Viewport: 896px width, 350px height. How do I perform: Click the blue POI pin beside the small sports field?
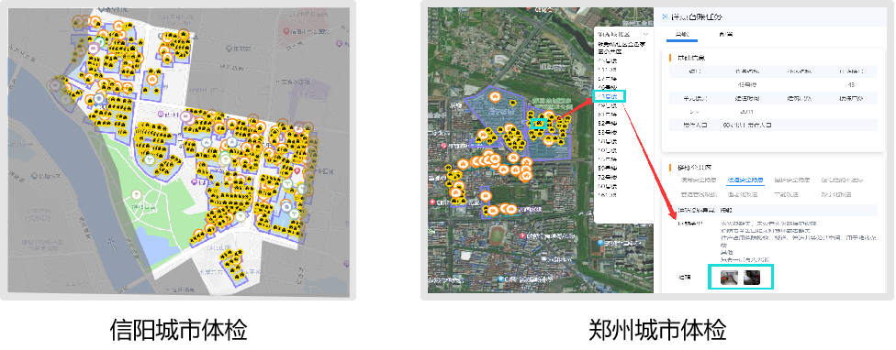pyautogui.click(x=599, y=243)
